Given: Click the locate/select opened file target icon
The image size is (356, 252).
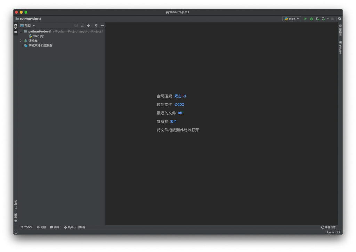Looking at the screenshot, I should [x=76, y=25].
